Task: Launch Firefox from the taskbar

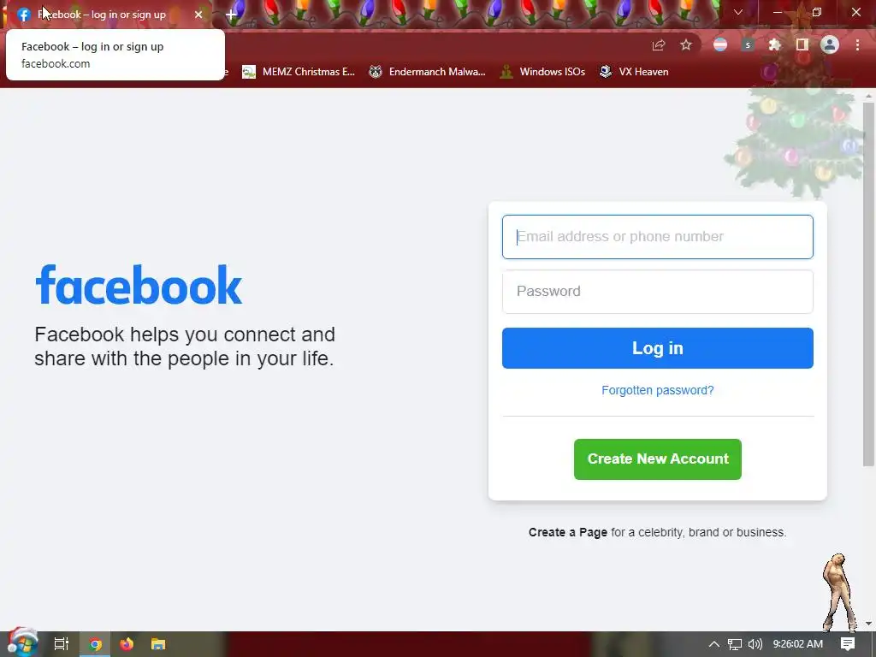Action: click(127, 644)
